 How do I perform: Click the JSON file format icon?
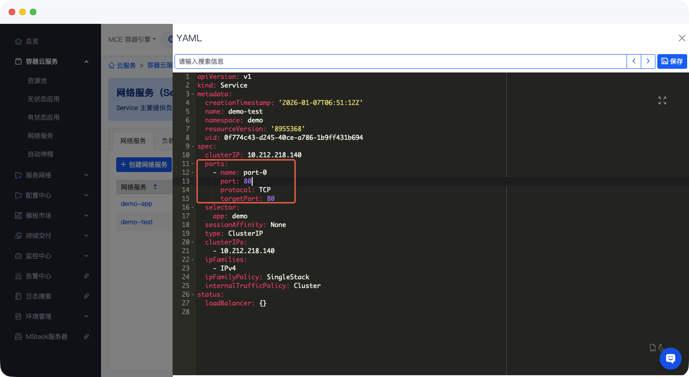653,348
